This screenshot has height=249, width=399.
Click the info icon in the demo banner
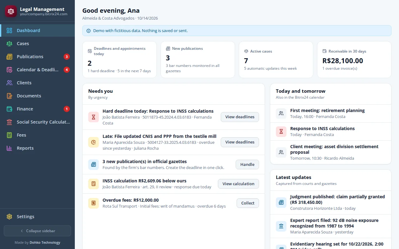(89, 31)
